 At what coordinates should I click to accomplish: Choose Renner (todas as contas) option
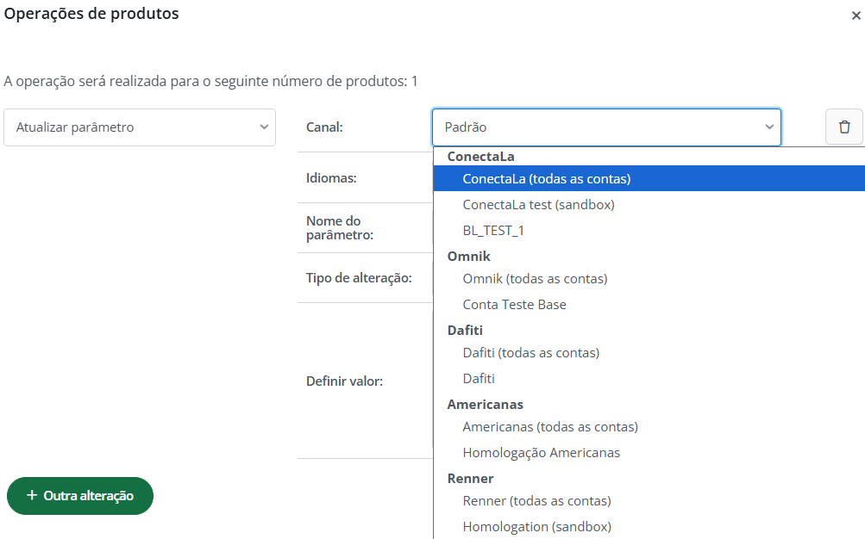coord(536,501)
